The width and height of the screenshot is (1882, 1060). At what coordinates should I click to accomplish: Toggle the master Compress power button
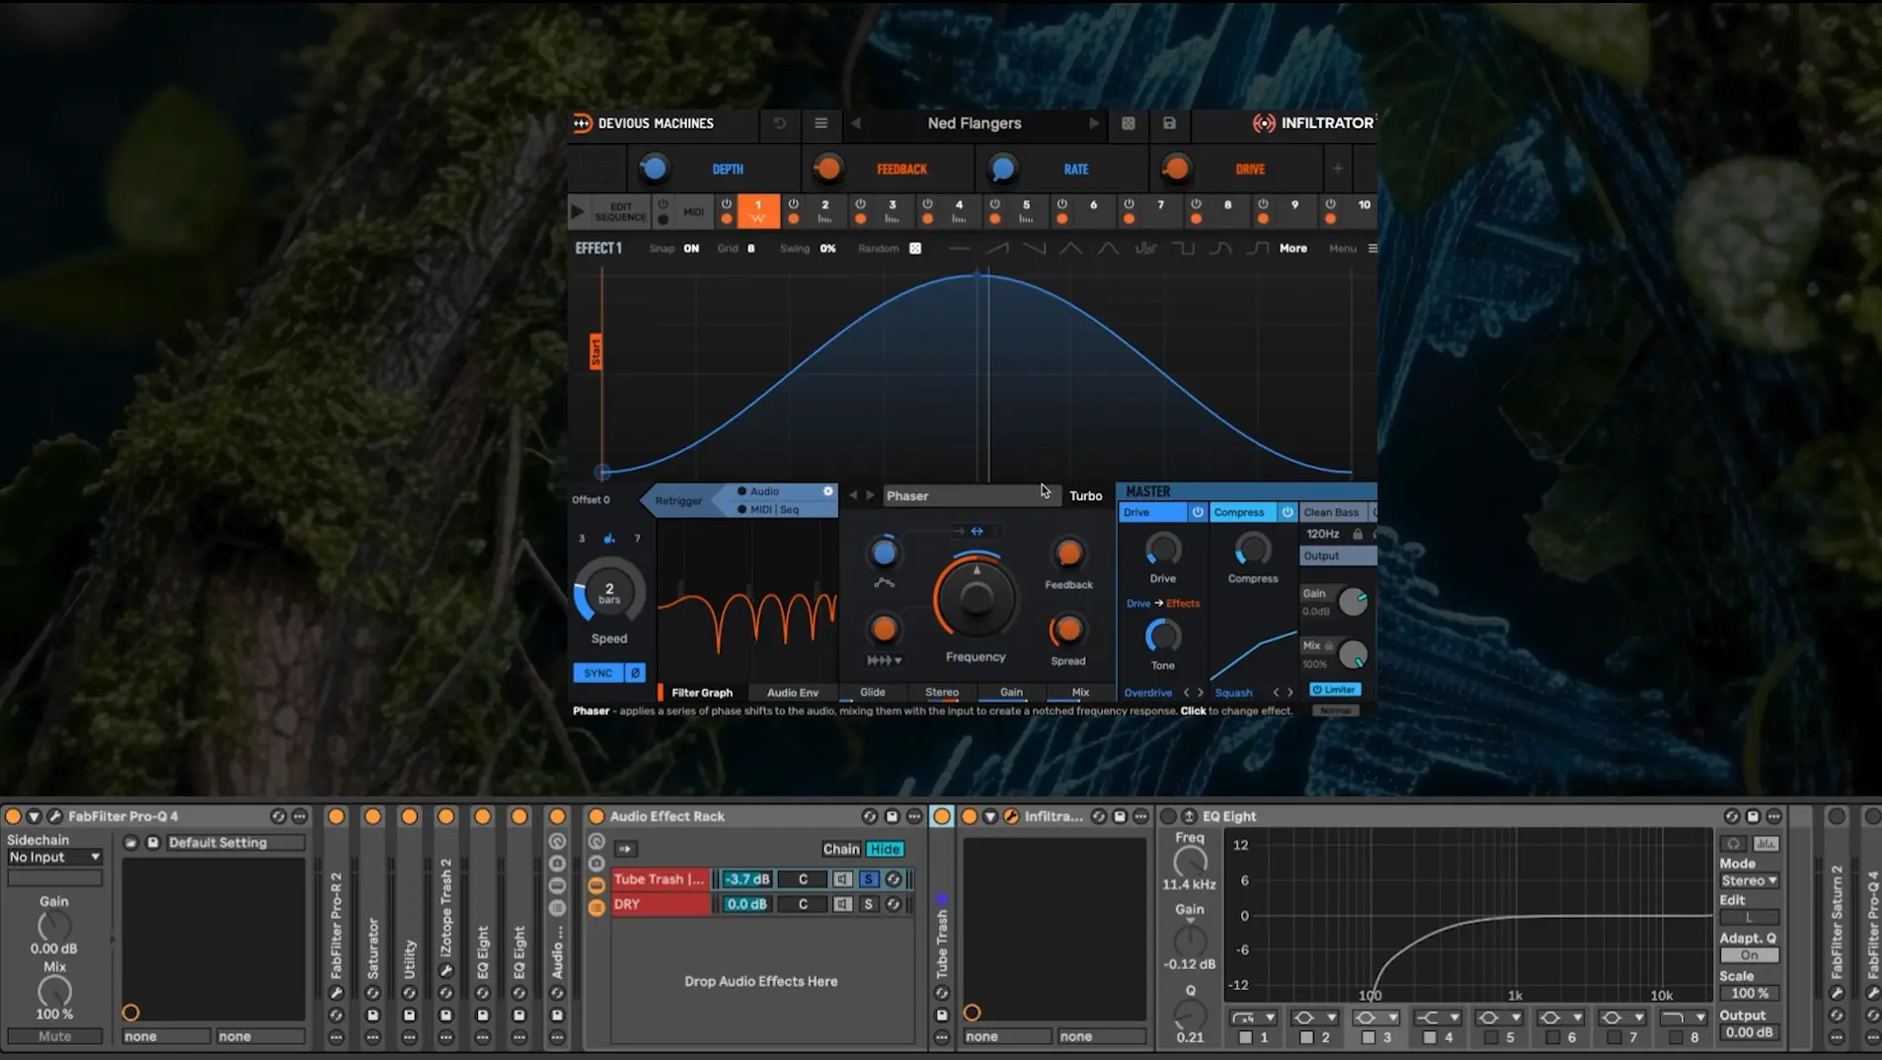tap(1287, 512)
